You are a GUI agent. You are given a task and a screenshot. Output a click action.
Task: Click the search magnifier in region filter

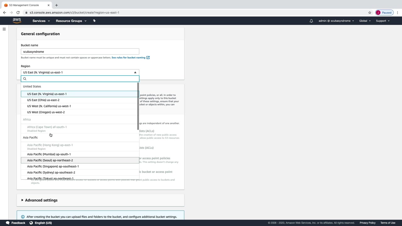(25, 79)
